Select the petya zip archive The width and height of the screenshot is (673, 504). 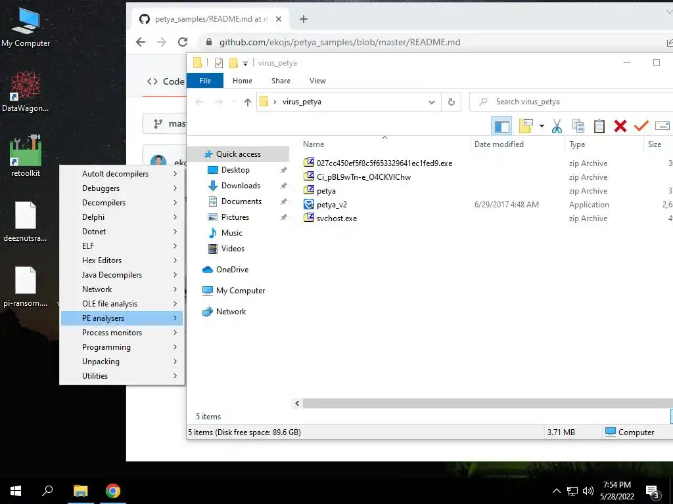click(320, 191)
